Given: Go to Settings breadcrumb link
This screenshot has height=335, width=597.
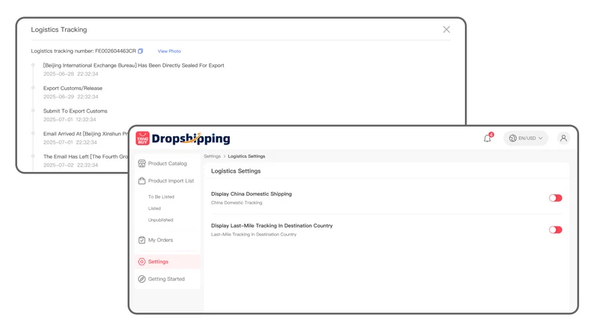Looking at the screenshot, I should click(212, 156).
